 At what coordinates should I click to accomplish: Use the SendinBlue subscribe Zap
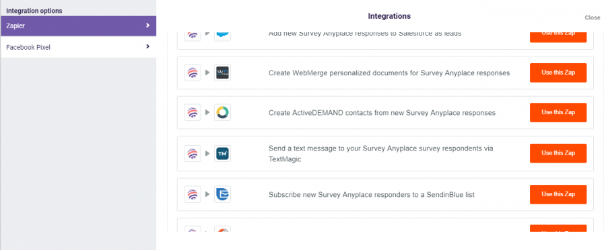coord(558,194)
